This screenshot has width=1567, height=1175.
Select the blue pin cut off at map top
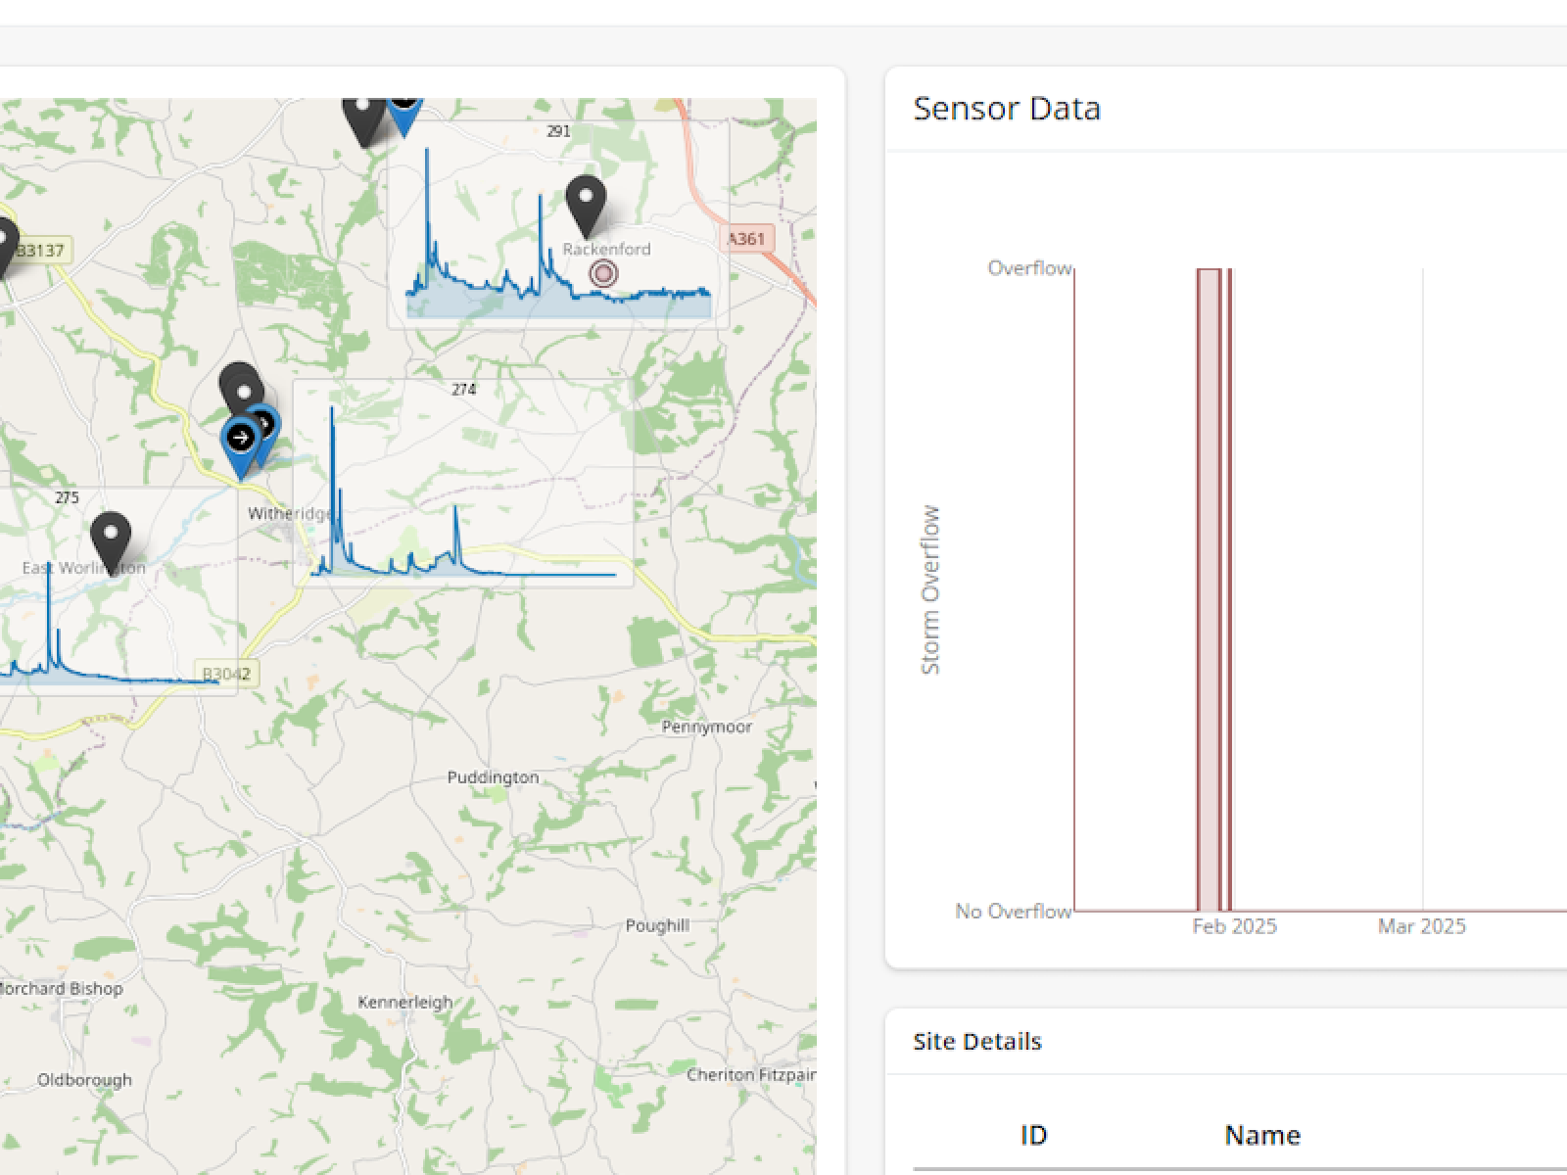point(404,110)
